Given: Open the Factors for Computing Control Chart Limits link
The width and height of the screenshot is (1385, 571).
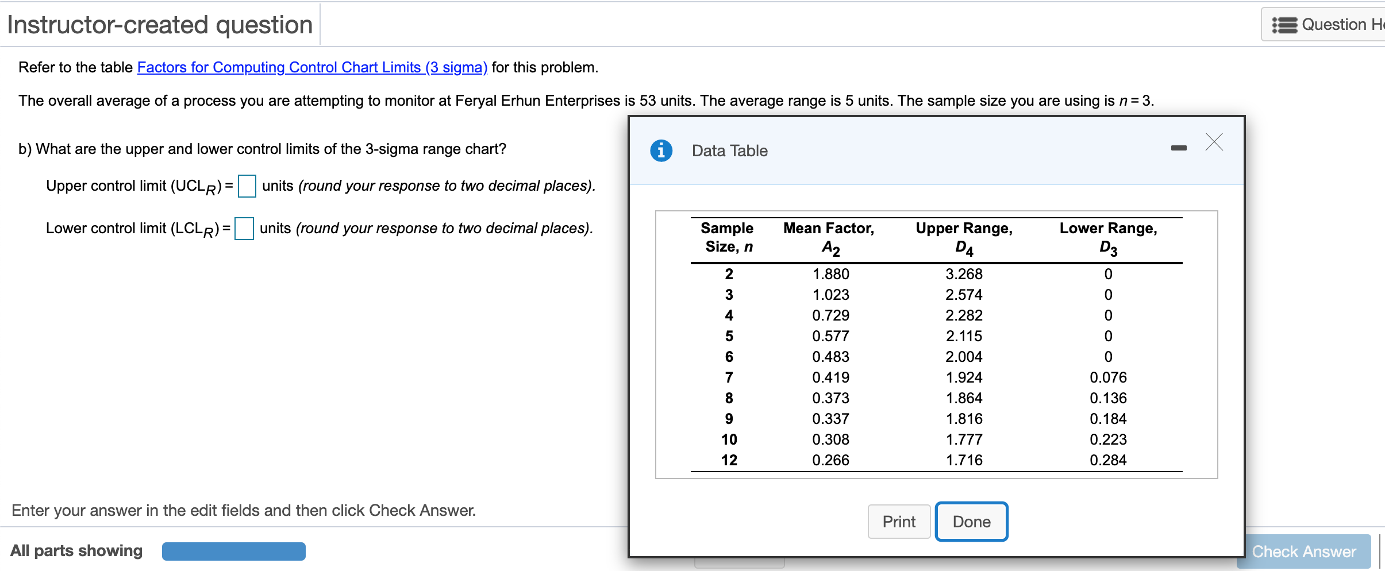Looking at the screenshot, I should point(311,67).
